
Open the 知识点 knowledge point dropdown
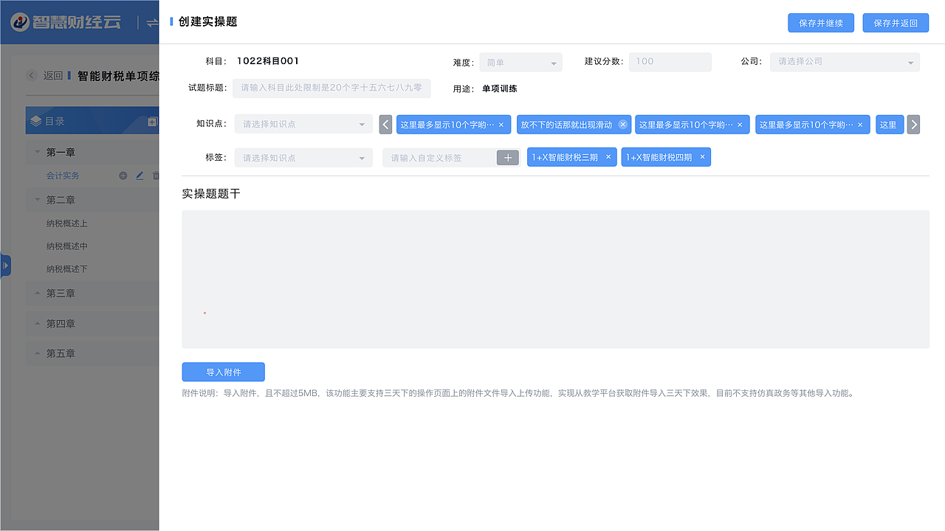[303, 124]
